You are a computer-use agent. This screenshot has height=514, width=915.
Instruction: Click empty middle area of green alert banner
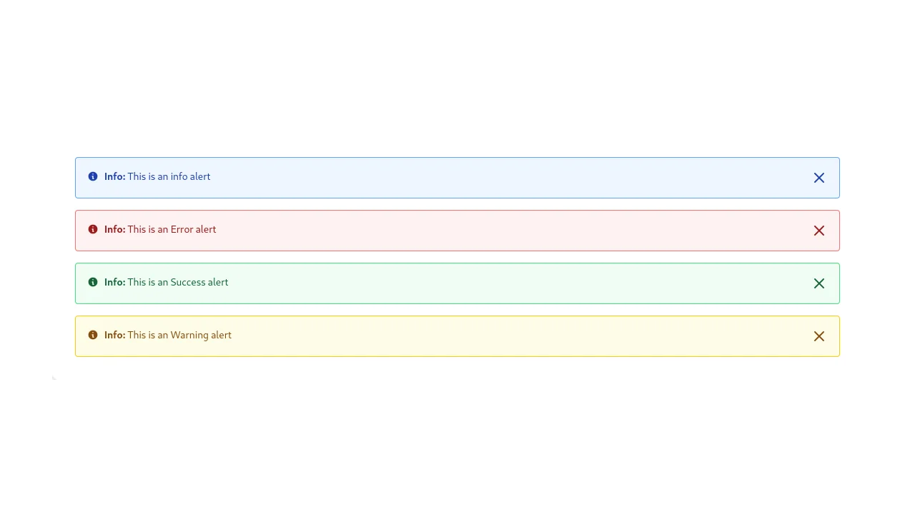coord(500,283)
